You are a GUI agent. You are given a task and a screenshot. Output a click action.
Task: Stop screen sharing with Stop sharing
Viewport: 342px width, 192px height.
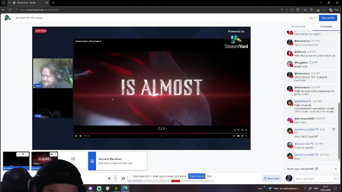[197, 176]
